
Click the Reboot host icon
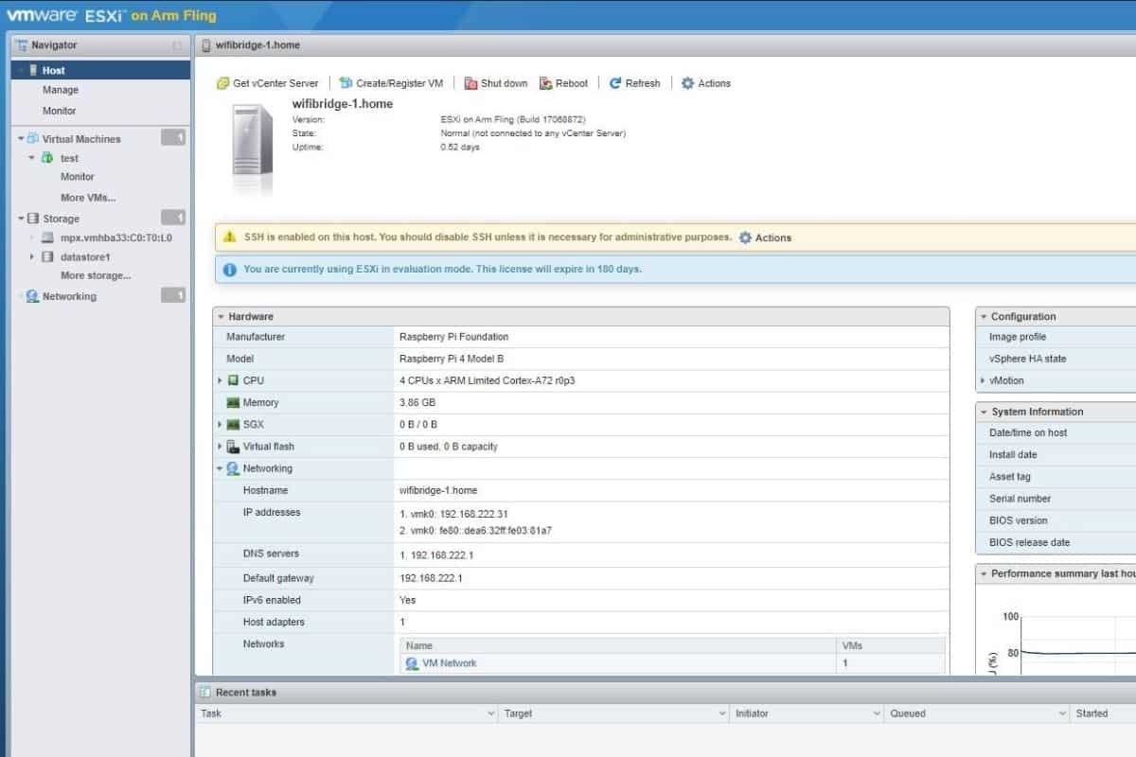pyautogui.click(x=546, y=83)
